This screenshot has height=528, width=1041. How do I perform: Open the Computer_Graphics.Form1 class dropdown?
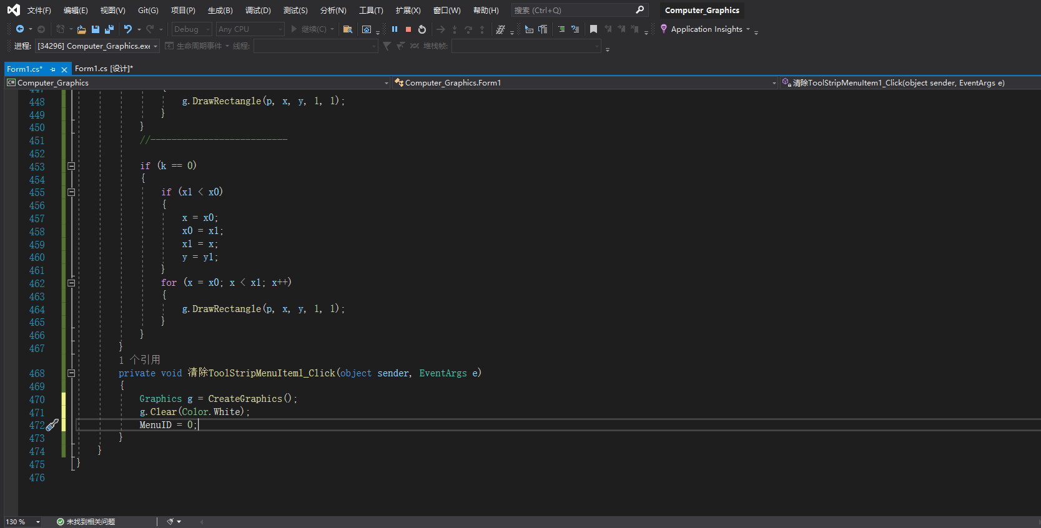[x=585, y=83]
